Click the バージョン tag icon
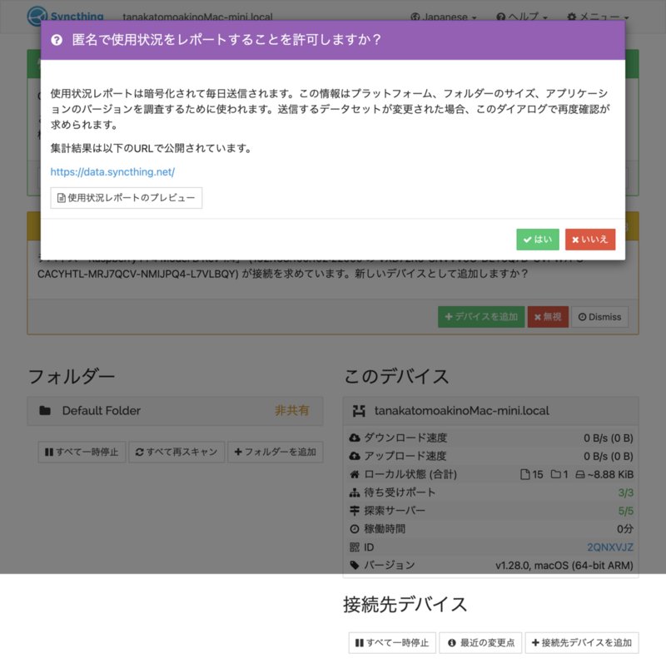Image resolution: width=666 pixels, height=663 pixels. [355, 565]
